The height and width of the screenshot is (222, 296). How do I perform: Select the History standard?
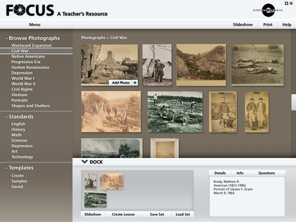tap(18, 129)
